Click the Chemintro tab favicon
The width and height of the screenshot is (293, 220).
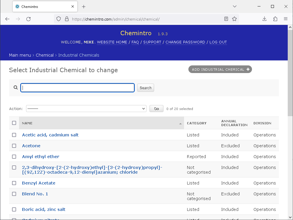coord(17,6)
